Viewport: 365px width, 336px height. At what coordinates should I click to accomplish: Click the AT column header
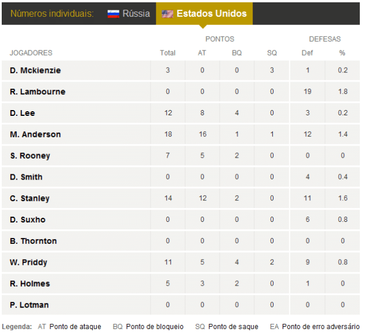point(202,53)
